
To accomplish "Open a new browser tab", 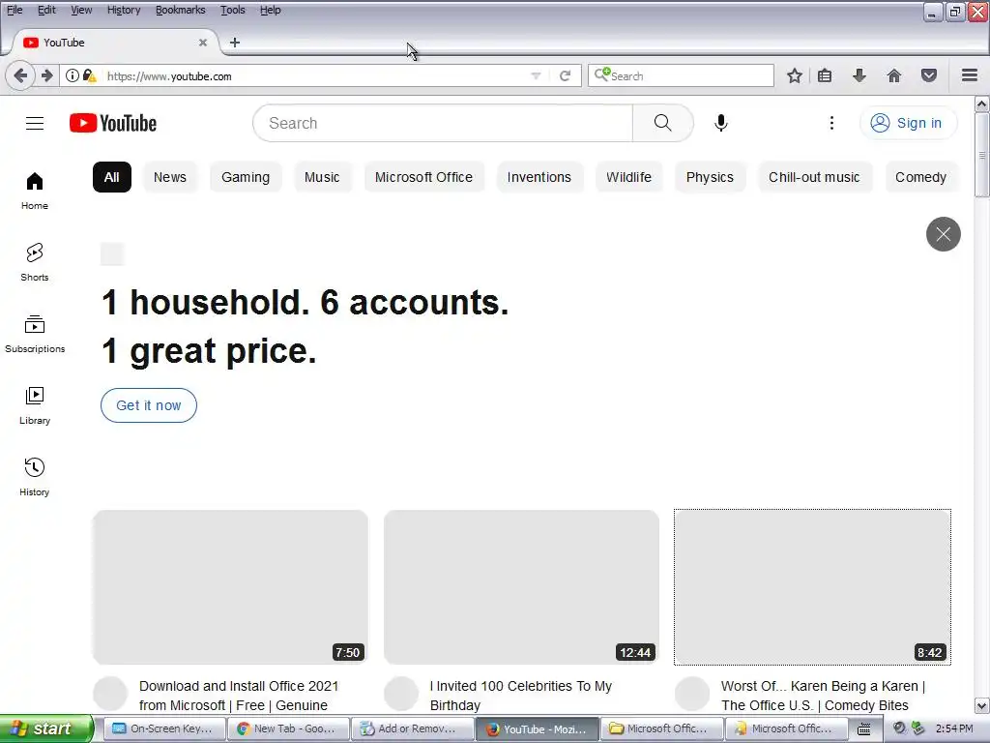I will [235, 43].
